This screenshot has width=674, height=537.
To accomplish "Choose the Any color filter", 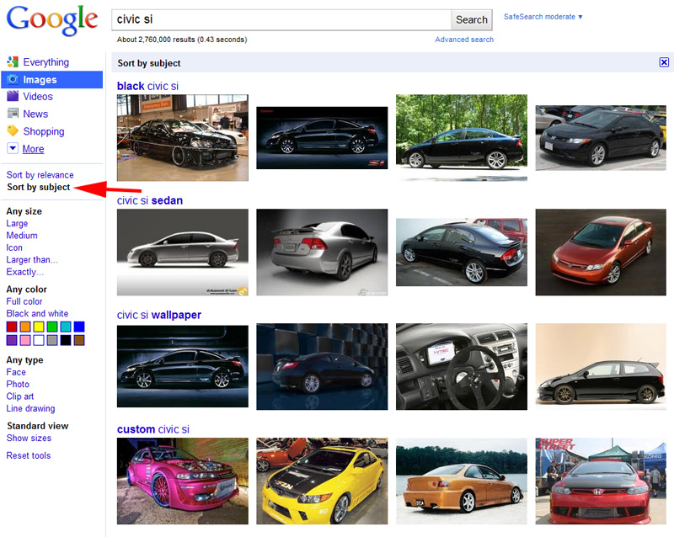I will pyautogui.click(x=27, y=289).
